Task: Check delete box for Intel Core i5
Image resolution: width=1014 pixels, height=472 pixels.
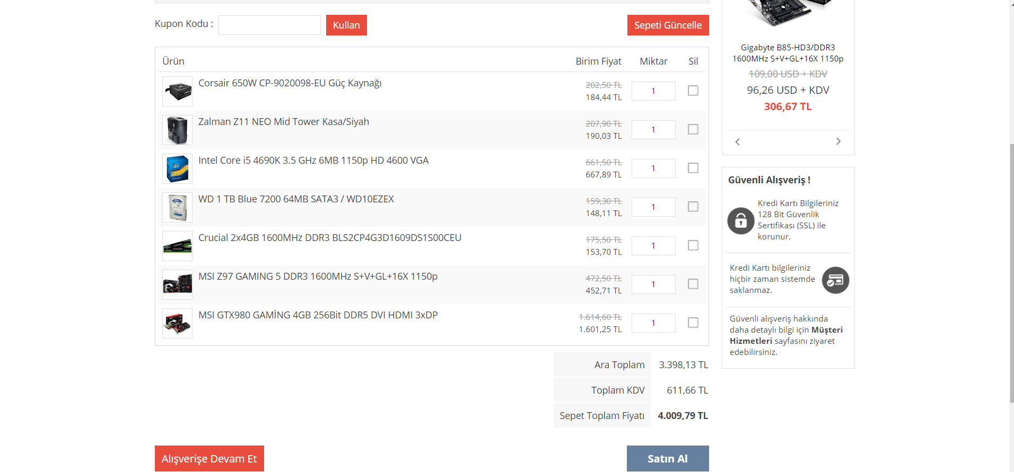Action: coord(693,168)
